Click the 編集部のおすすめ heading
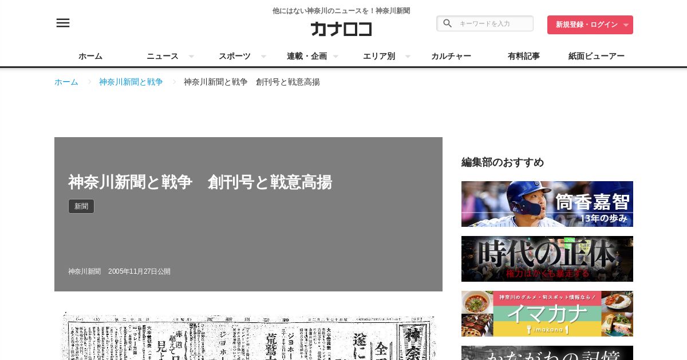The image size is (687, 360). [x=503, y=162]
